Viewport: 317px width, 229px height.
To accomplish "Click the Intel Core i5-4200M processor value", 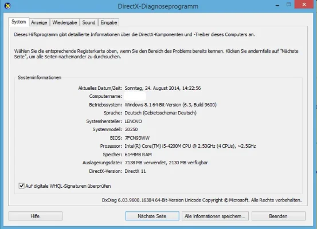I will click(x=190, y=146).
